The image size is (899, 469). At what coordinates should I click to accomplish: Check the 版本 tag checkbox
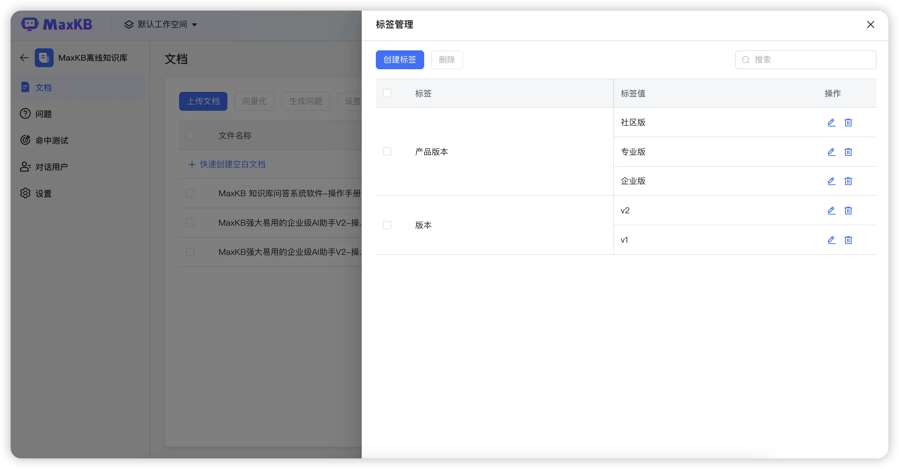pyautogui.click(x=387, y=225)
